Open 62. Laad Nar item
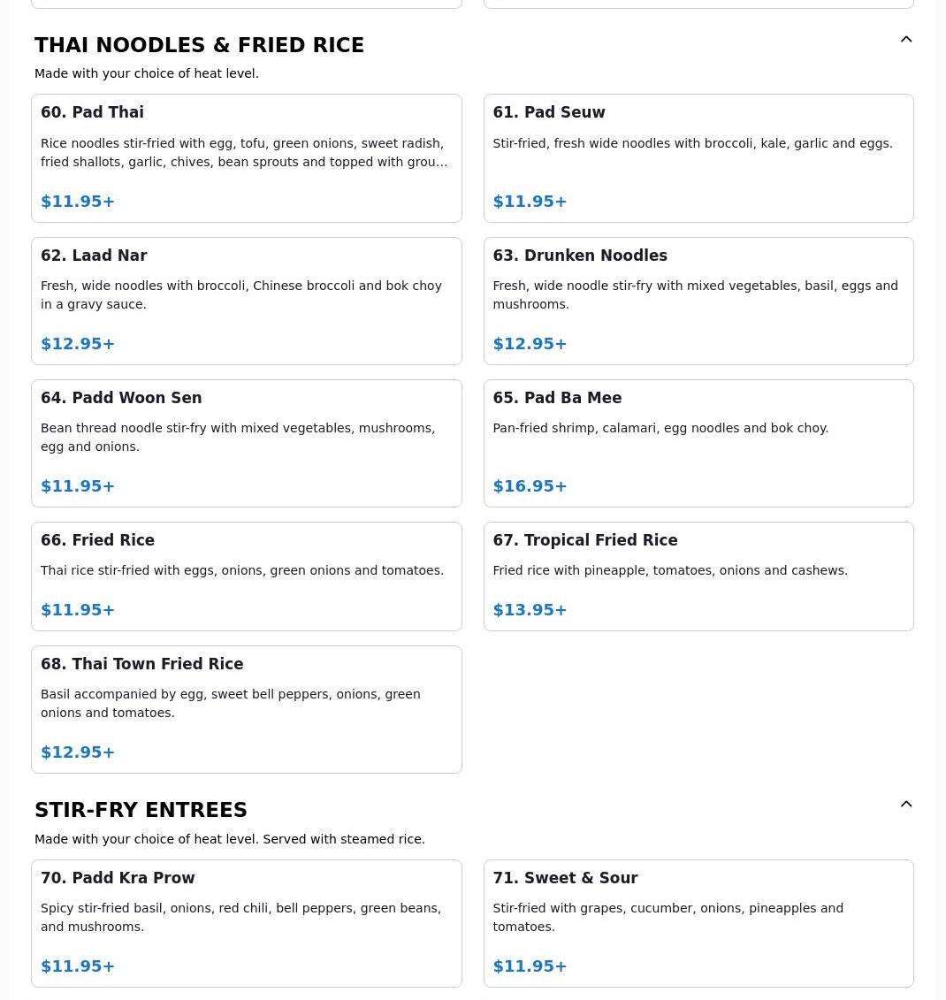Viewport: 946px width, 1000px height. tap(246, 301)
